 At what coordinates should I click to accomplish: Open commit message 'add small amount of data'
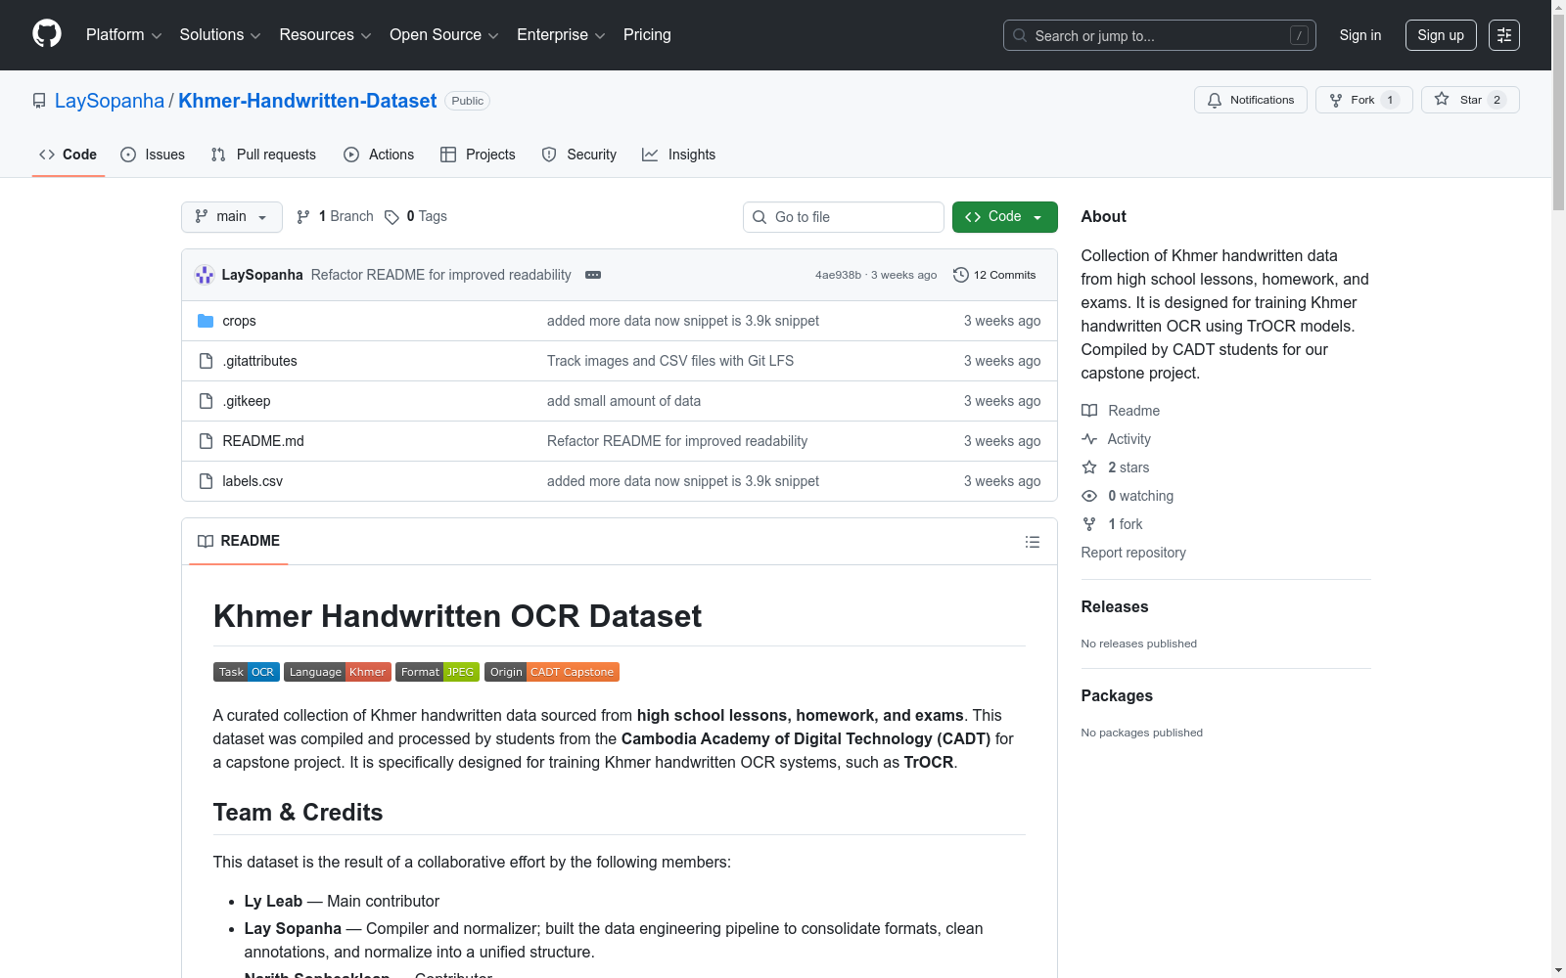(623, 401)
